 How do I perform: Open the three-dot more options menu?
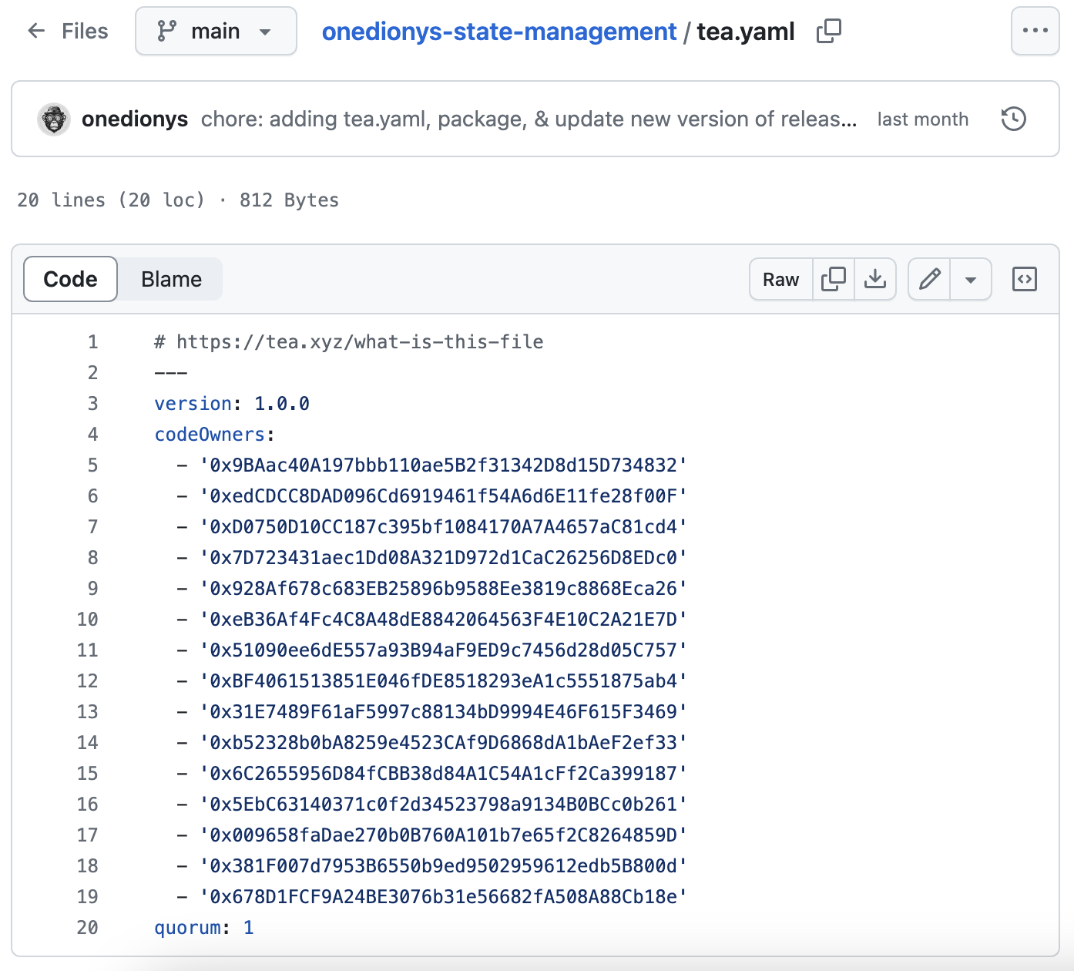(x=1035, y=31)
